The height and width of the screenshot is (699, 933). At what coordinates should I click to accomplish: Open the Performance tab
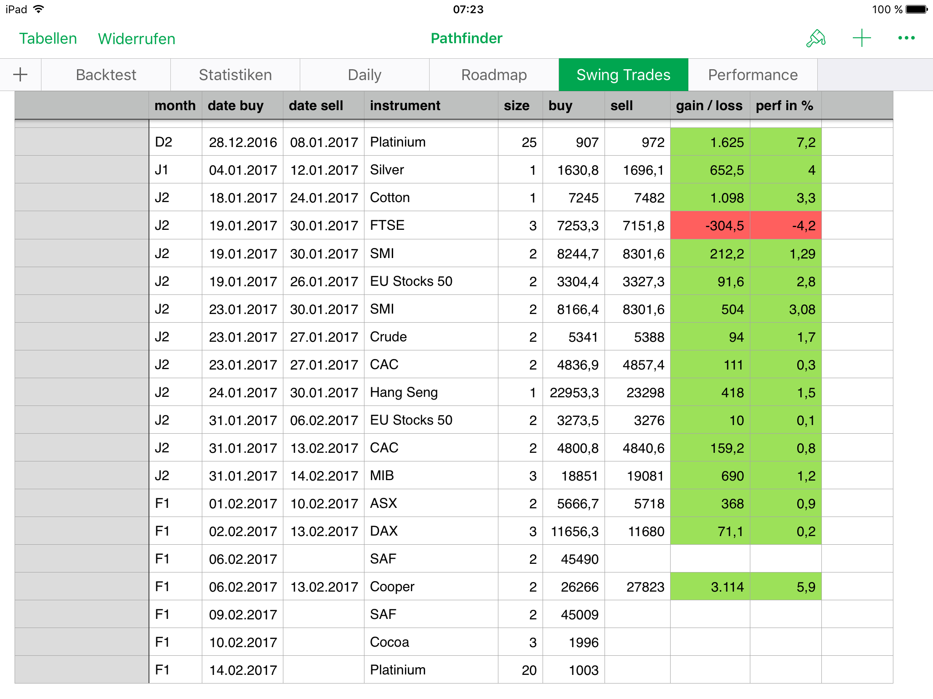coord(753,75)
